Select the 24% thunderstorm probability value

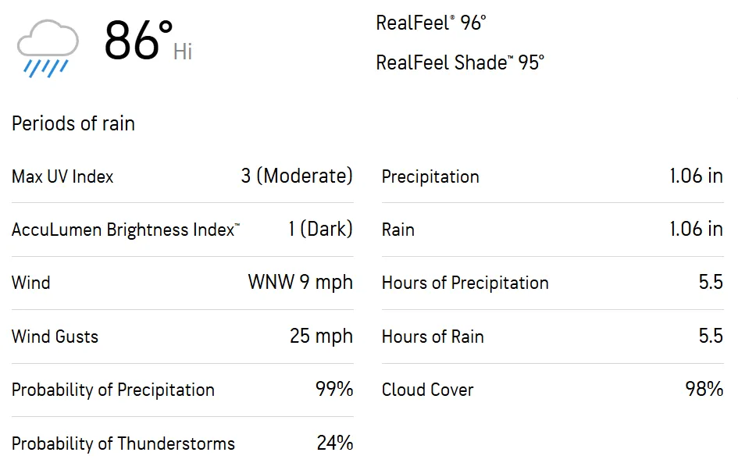[x=334, y=443]
